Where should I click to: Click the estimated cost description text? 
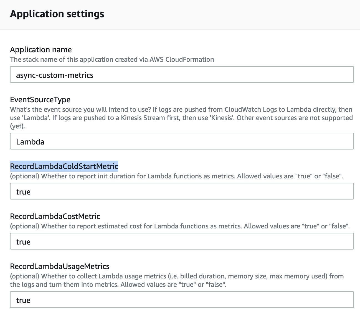click(x=180, y=226)
